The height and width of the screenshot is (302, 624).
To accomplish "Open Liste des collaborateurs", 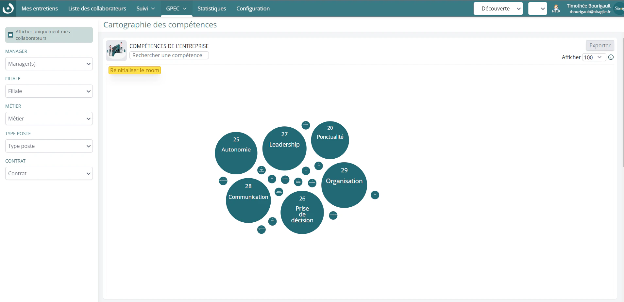I will tap(97, 8).
